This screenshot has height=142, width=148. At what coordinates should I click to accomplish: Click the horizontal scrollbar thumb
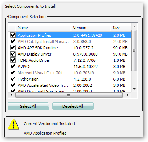69,95
